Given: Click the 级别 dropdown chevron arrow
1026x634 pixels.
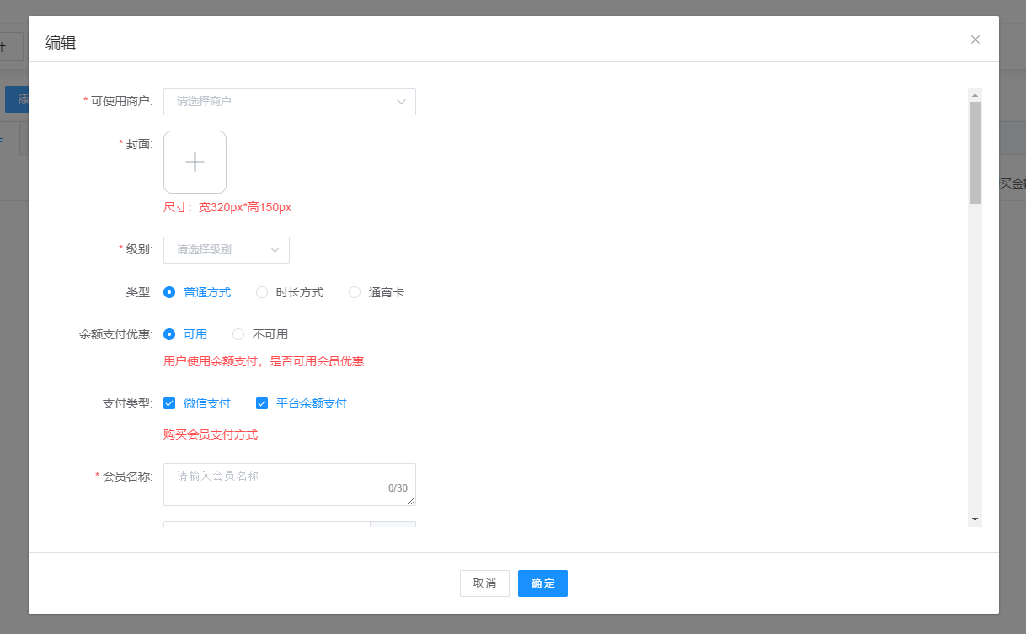Looking at the screenshot, I should [x=275, y=250].
